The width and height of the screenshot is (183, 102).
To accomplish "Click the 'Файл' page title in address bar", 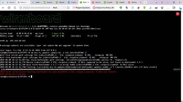I will pos(56,8).
